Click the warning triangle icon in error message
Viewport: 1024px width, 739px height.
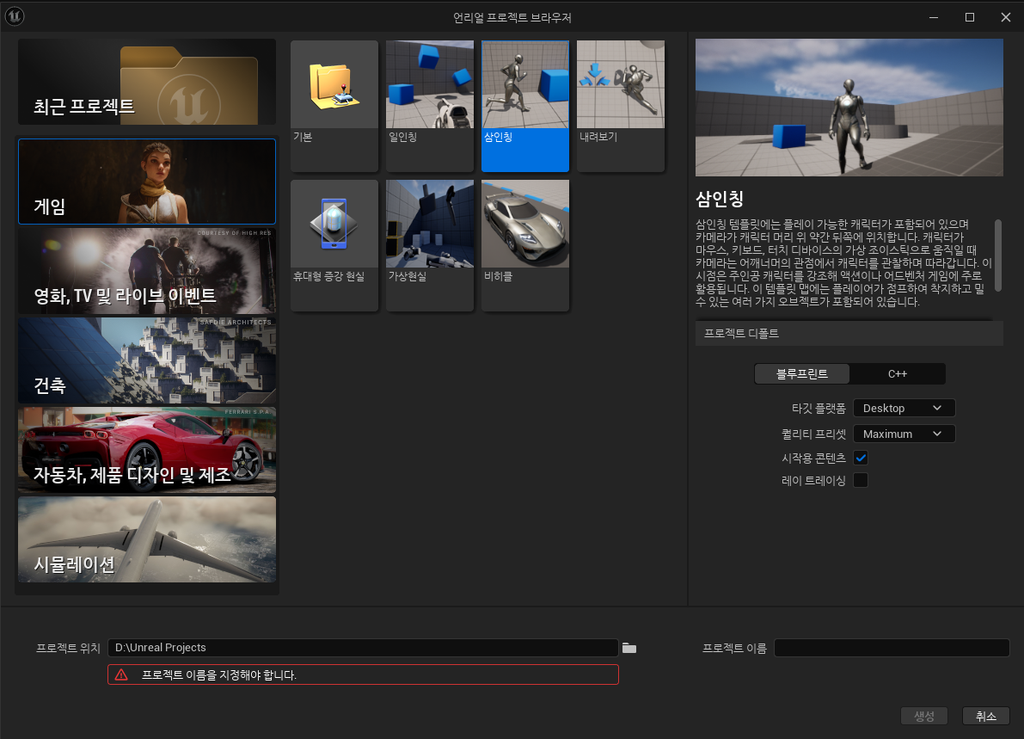click(121, 674)
